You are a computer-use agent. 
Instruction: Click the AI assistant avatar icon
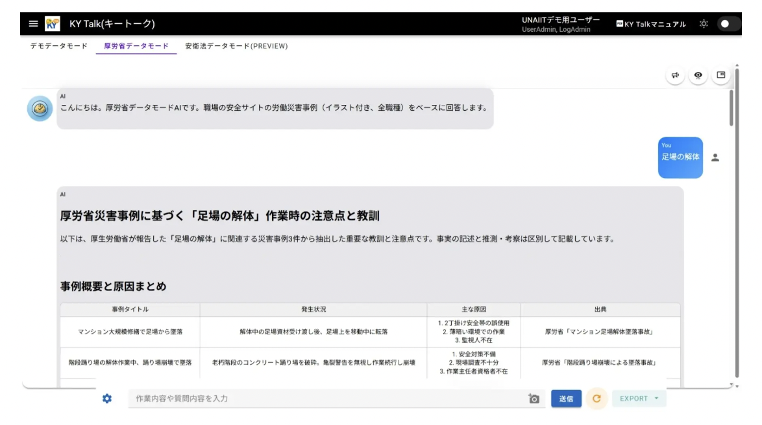(x=40, y=108)
